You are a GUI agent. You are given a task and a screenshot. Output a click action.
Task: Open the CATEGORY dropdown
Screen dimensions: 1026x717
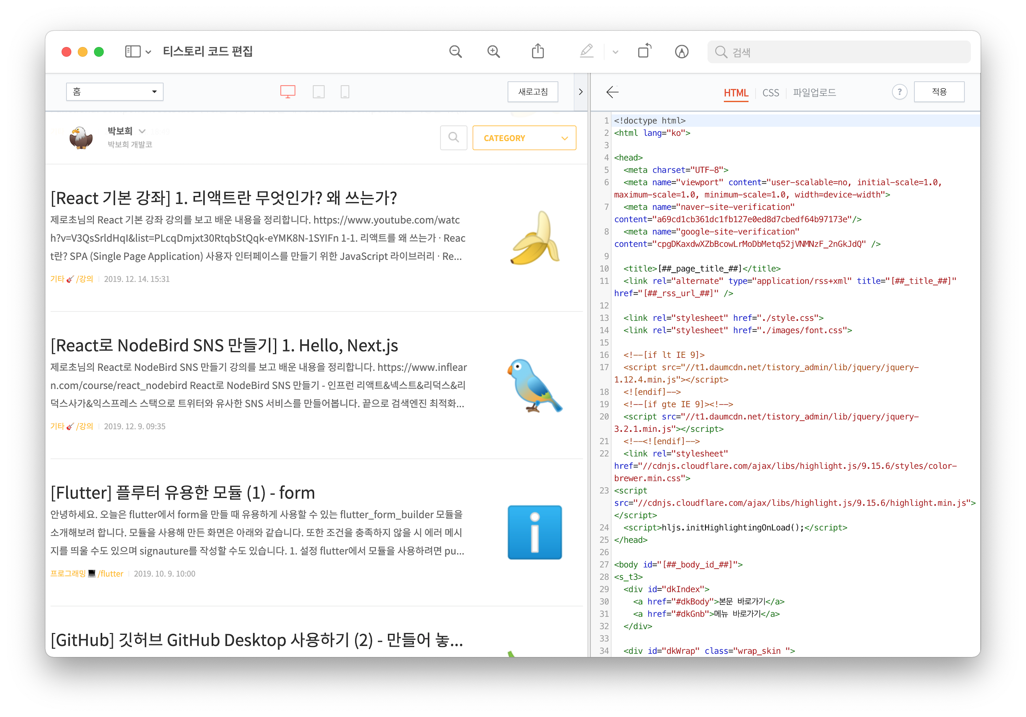pos(524,138)
